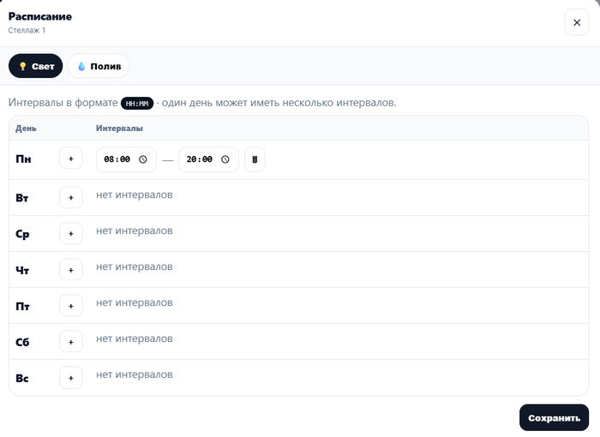This screenshot has height=437, width=600.
Task: Close the Расписание dialog
Action: coord(576,22)
